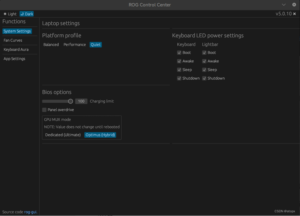
Task: Click the Charging limit slider handle
Action: tap(70, 101)
